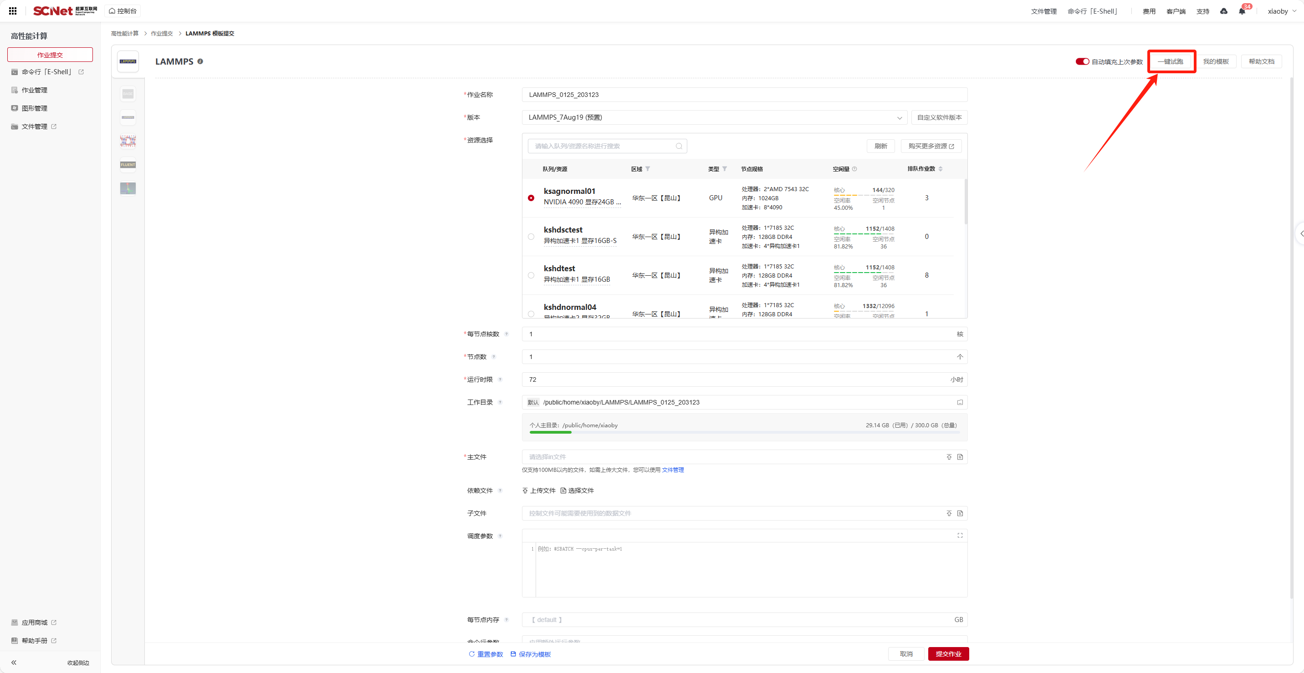
Task: Click reset parameters link
Action: click(486, 654)
